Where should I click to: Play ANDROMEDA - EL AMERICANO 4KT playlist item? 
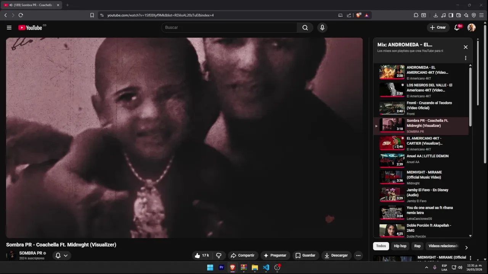pos(420,72)
